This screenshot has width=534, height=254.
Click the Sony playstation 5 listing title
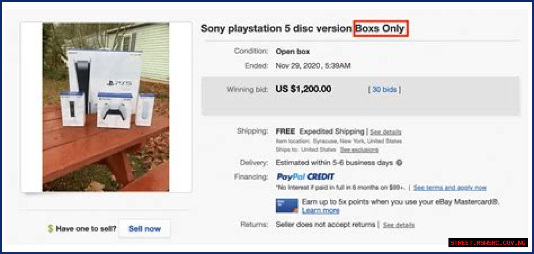click(x=276, y=29)
